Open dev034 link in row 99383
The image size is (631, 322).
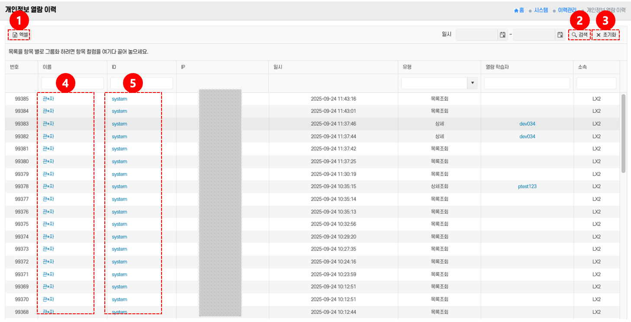[527, 124]
